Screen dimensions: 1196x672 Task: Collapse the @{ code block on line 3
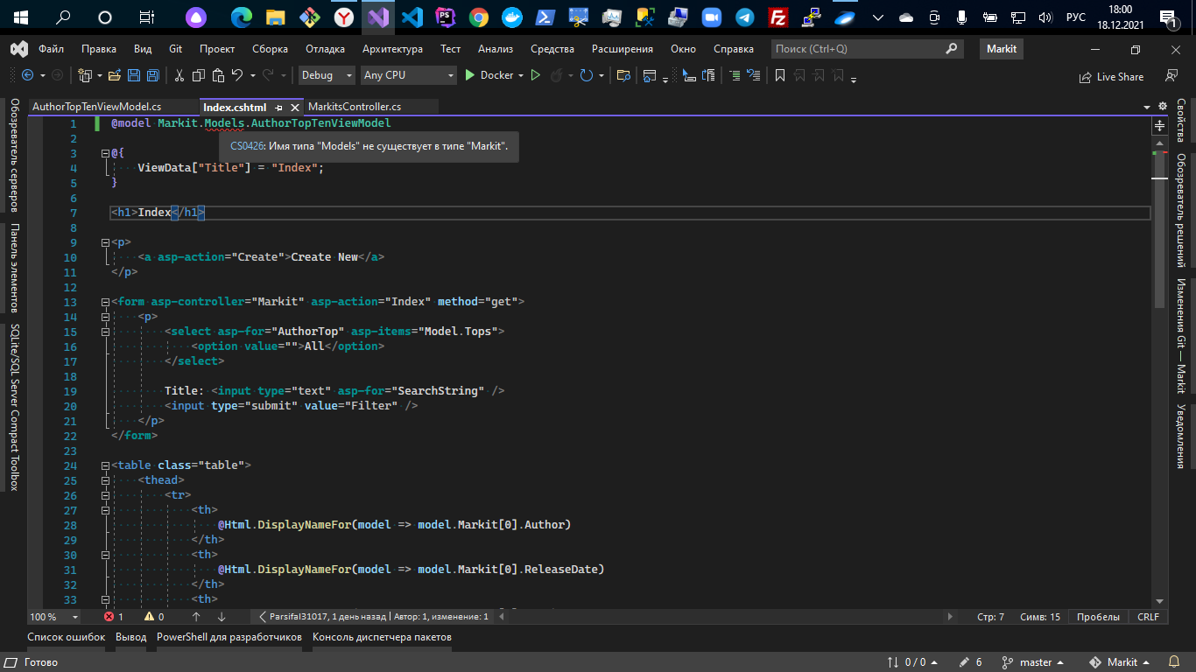pos(105,153)
